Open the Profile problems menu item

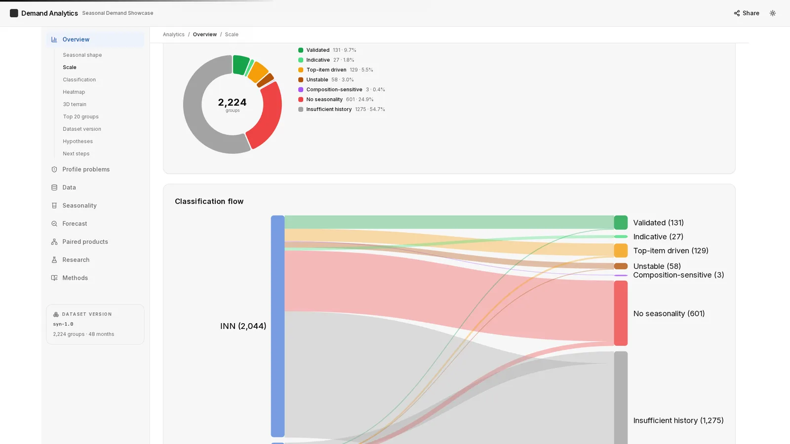pyautogui.click(x=95, y=169)
